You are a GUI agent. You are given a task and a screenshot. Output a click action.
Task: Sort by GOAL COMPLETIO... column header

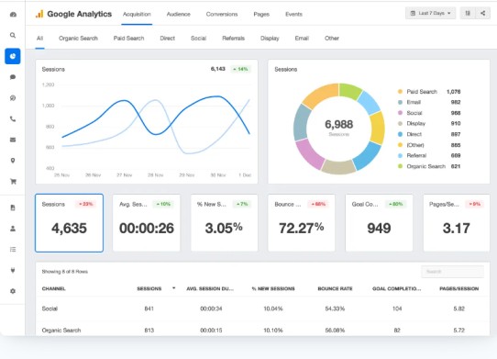[x=397, y=288]
